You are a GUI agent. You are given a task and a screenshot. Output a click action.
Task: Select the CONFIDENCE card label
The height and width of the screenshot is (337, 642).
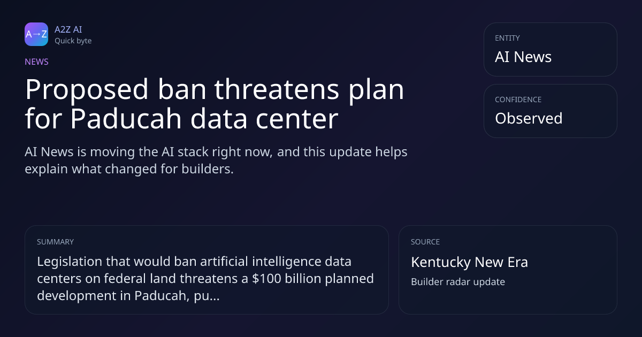518,99
